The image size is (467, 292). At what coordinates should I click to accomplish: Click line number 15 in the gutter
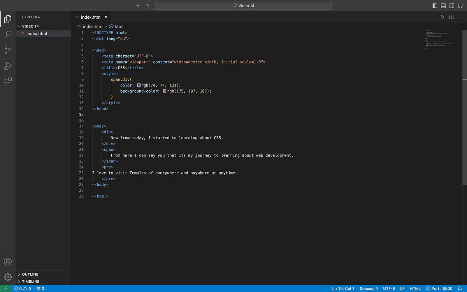pyautogui.click(x=81, y=114)
